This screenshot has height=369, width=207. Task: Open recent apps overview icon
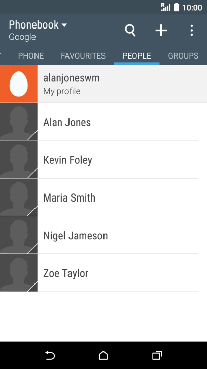(157, 355)
